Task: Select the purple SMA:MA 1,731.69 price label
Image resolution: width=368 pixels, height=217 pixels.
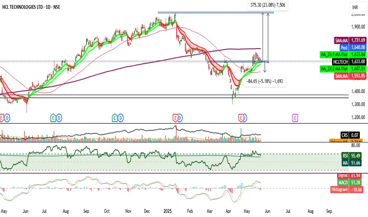Action: click(350, 40)
